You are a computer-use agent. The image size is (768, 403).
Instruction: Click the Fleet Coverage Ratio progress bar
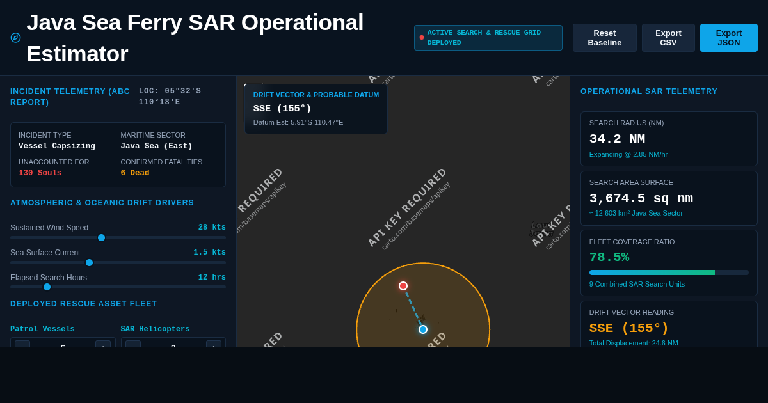(x=669, y=273)
